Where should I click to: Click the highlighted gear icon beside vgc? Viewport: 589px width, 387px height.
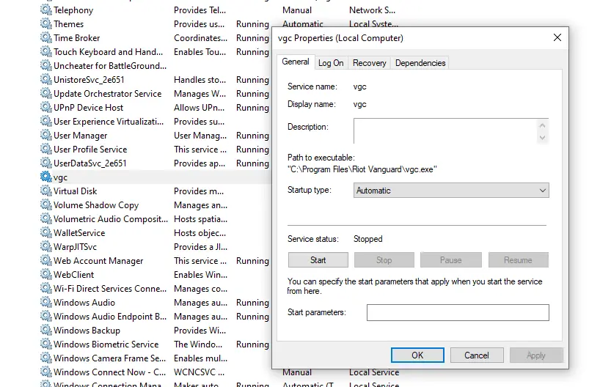[45, 177]
